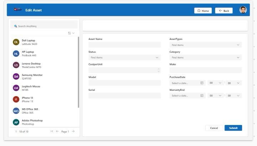Open the Status dropdown
This screenshot has height=146, width=257.
125,58
